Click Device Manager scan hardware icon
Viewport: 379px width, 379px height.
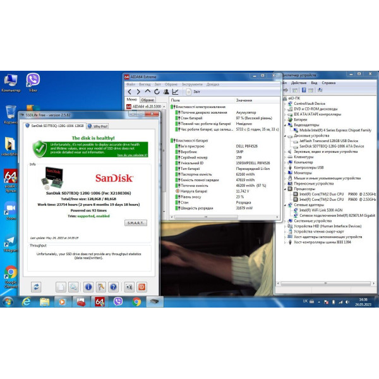coord(320,90)
